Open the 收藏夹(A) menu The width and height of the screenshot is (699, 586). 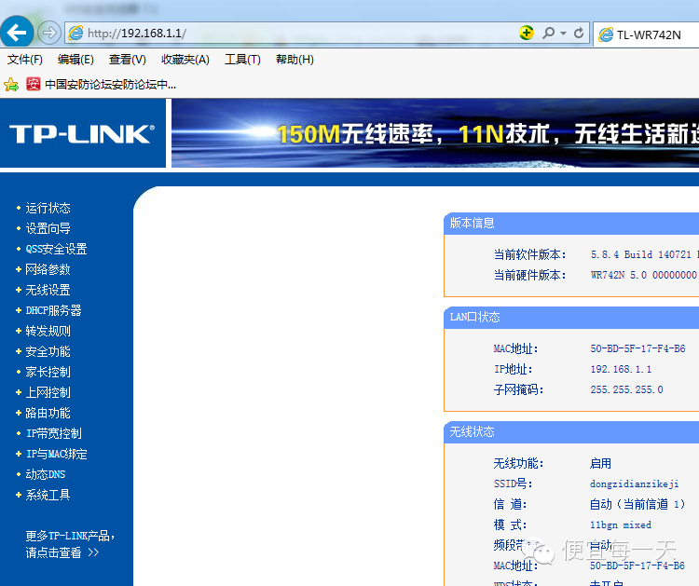pyautogui.click(x=185, y=60)
